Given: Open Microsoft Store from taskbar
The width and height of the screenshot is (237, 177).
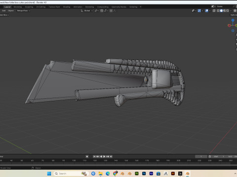Looking at the screenshot, I should (x=158, y=174).
